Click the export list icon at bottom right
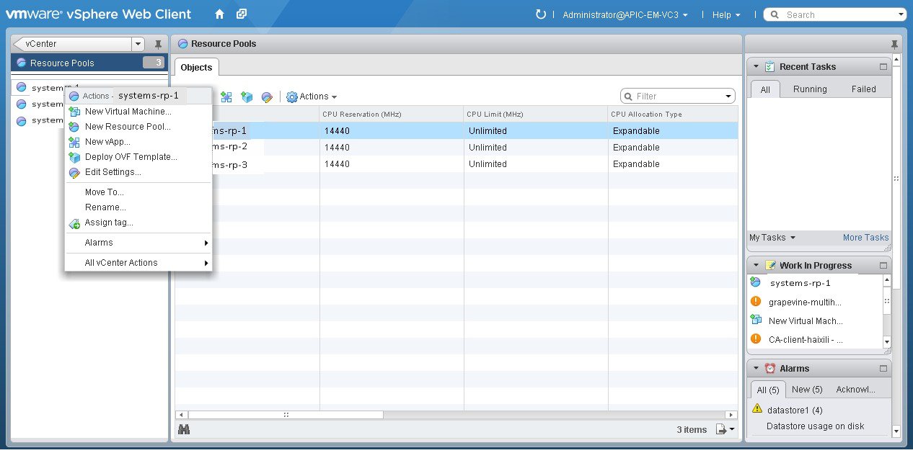913x453 pixels. point(723,429)
